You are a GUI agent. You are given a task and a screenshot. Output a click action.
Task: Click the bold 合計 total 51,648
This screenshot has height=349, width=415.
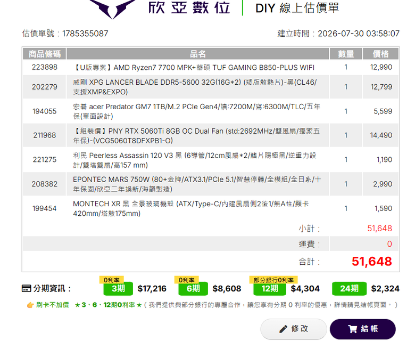372,262
